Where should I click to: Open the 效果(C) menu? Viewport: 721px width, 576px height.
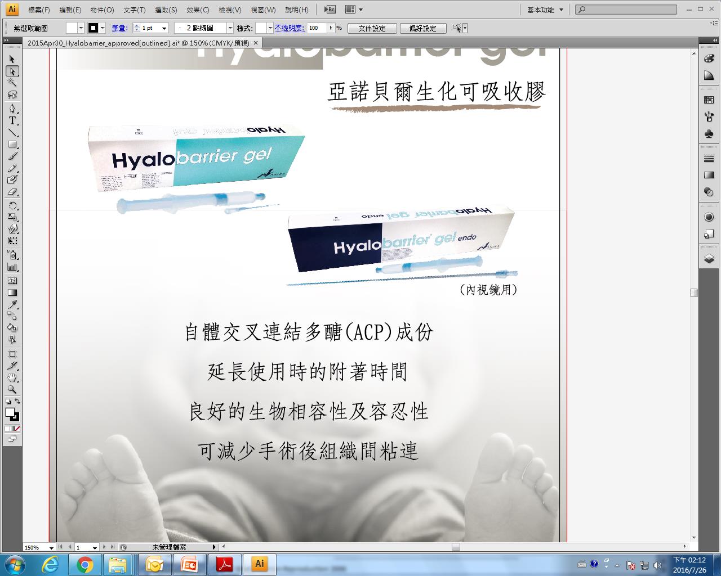(198, 10)
